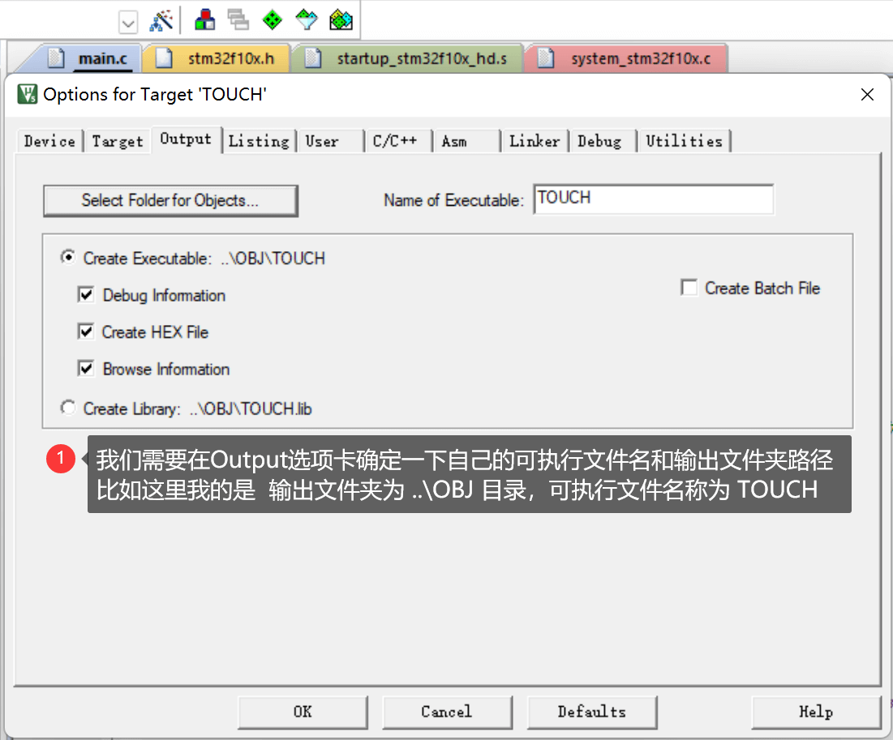Select the Create Library radio button

pyautogui.click(x=68, y=408)
